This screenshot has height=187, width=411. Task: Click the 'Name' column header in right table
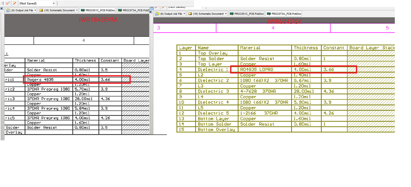[x=217, y=48]
